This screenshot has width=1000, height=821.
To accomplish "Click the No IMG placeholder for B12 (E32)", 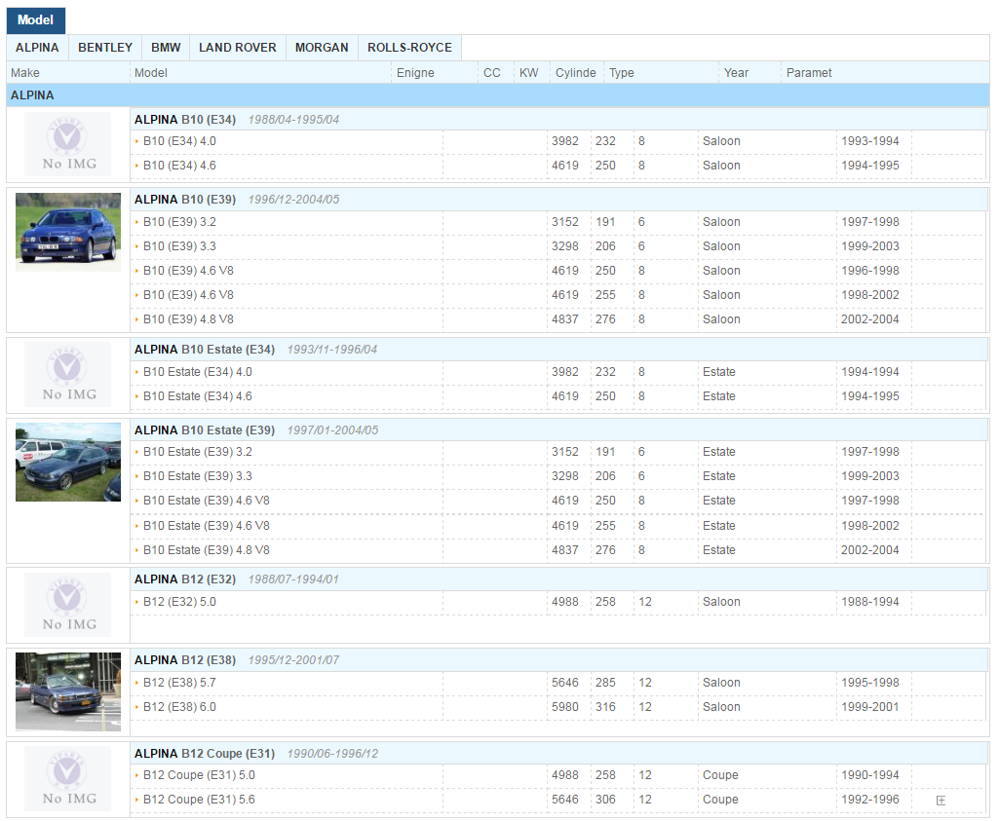I will (67, 604).
